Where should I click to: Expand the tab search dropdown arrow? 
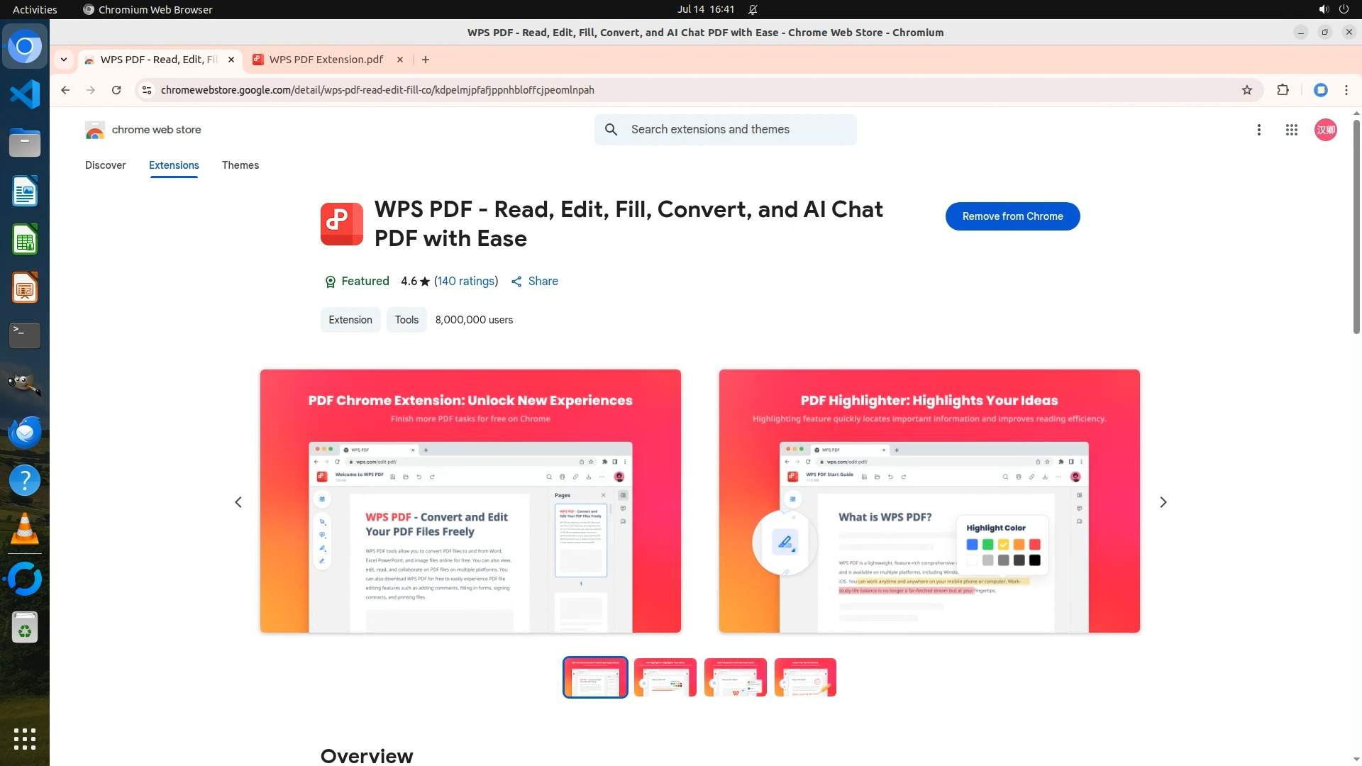pos(64,60)
